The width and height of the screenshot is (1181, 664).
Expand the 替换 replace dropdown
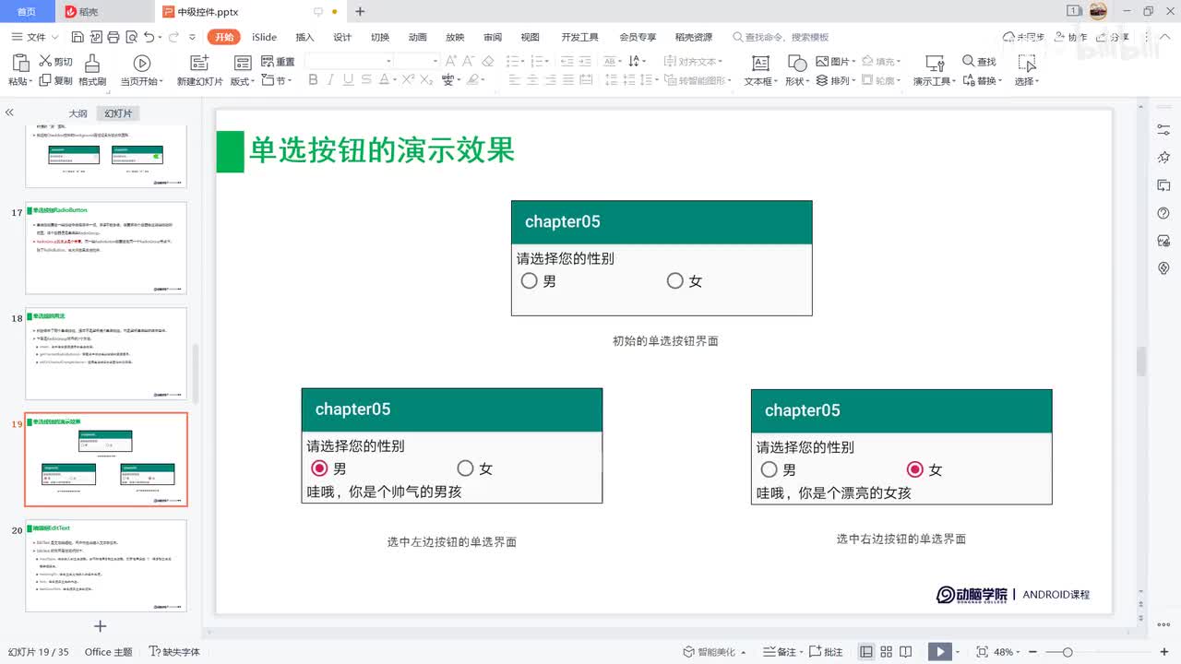[x=982, y=81]
